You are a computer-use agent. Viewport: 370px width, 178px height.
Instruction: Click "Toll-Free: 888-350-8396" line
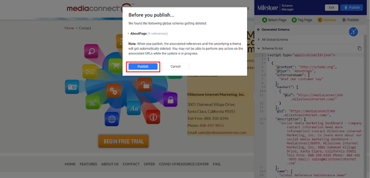(x=208, y=119)
